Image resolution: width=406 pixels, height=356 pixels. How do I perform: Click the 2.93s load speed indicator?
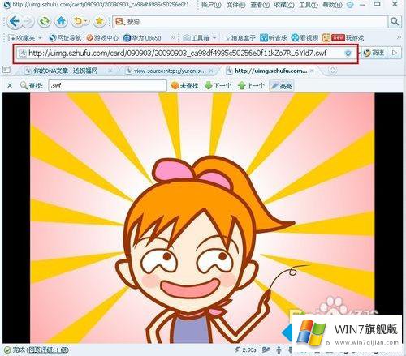245,350
